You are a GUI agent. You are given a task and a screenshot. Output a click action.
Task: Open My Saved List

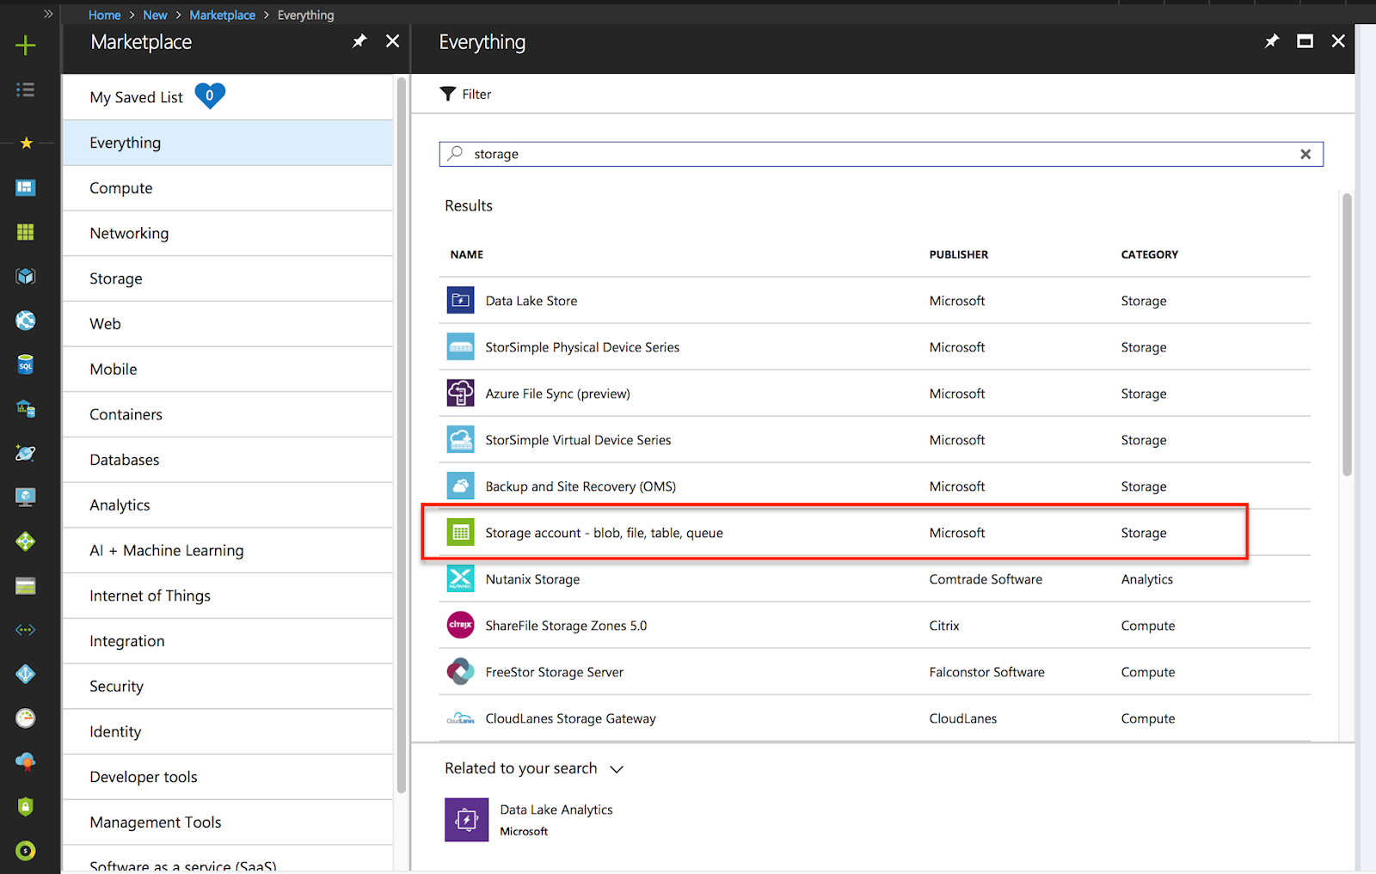137,97
